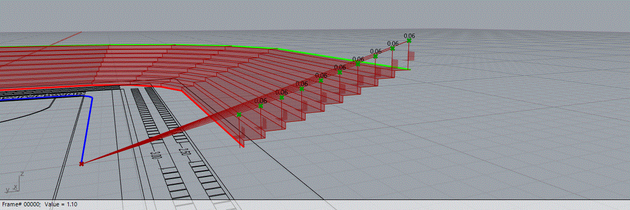630x210 pixels.
Task: Click the second-highest green point marker
Action: 392,48
